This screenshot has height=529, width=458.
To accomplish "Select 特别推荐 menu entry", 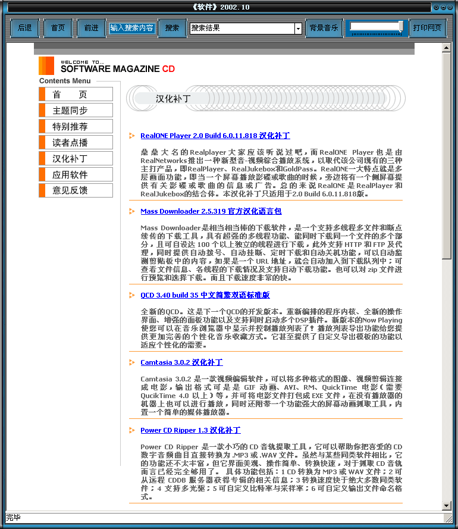I will point(76,127).
